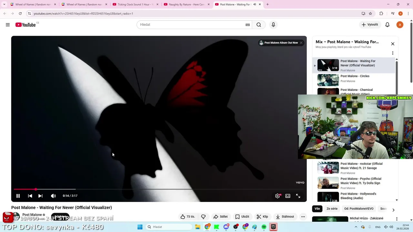Click the red playhead scrubber
Viewport: 413px width, 232px height.
click(35, 189)
